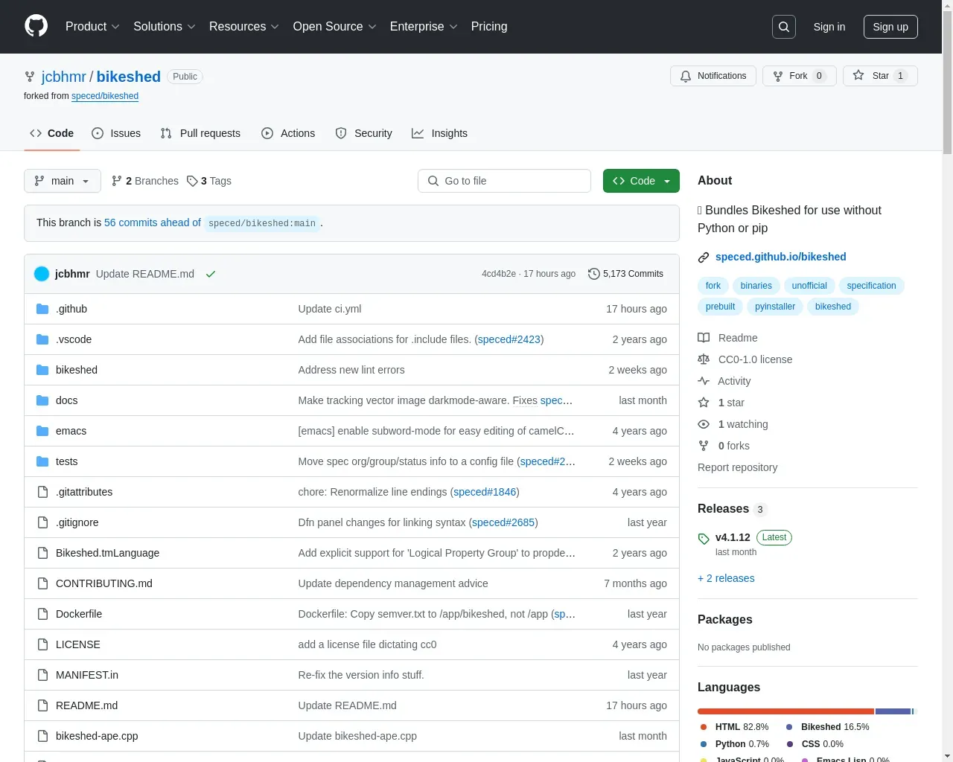The image size is (953, 762).
Task: Click the HTML segment of languages bar
Action: (x=785, y=711)
